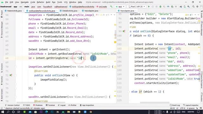Open the Emulator side panel

tap(202, 97)
